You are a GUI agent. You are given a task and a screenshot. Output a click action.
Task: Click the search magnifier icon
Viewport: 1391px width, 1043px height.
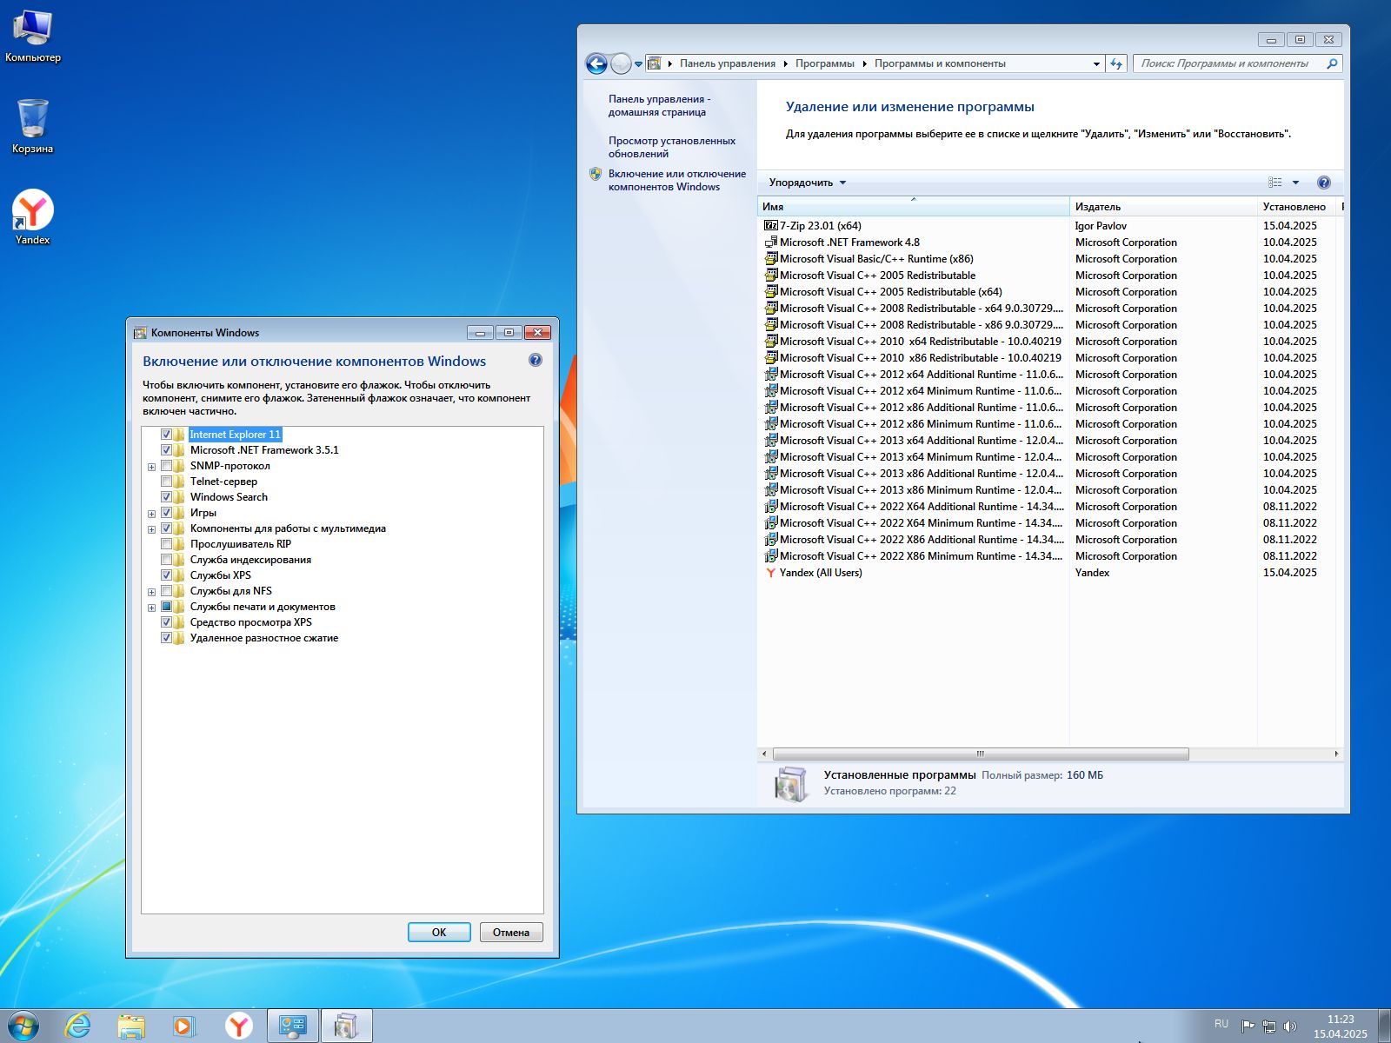(1331, 63)
